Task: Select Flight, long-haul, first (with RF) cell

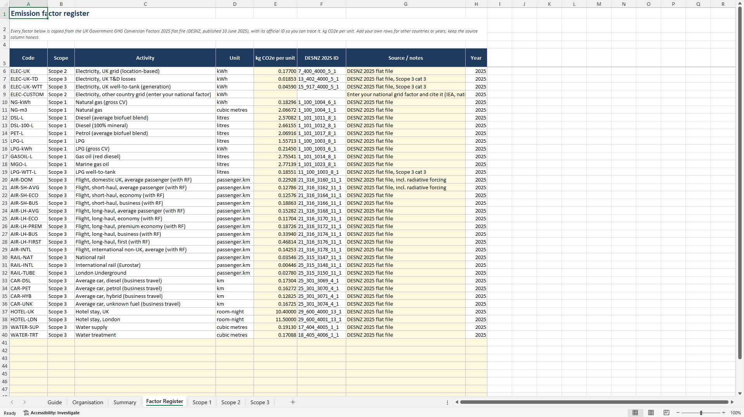Action: coord(145,242)
